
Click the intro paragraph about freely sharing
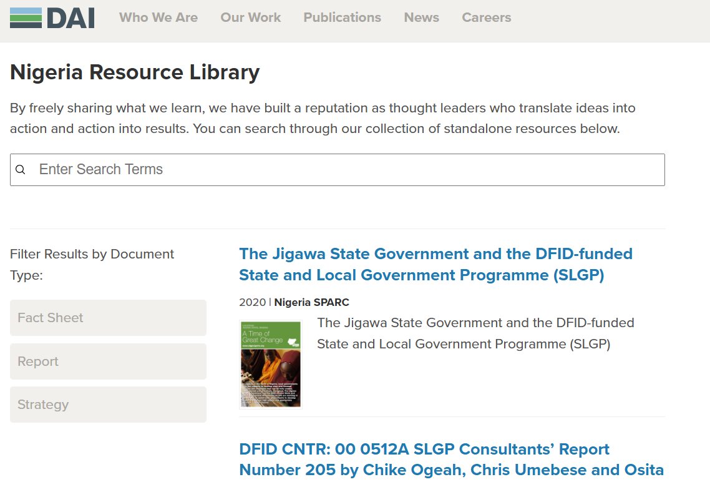click(x=323, y=118)
